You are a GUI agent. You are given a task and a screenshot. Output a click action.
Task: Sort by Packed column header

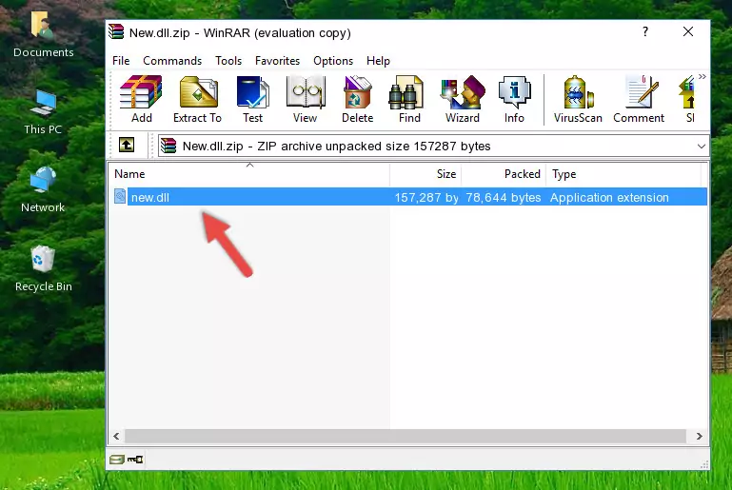pos(504,174)
